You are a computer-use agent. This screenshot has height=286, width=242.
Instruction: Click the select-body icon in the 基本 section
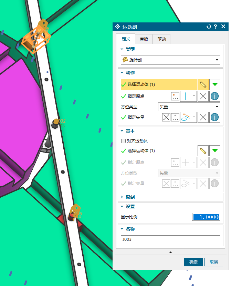pos(203,151)
